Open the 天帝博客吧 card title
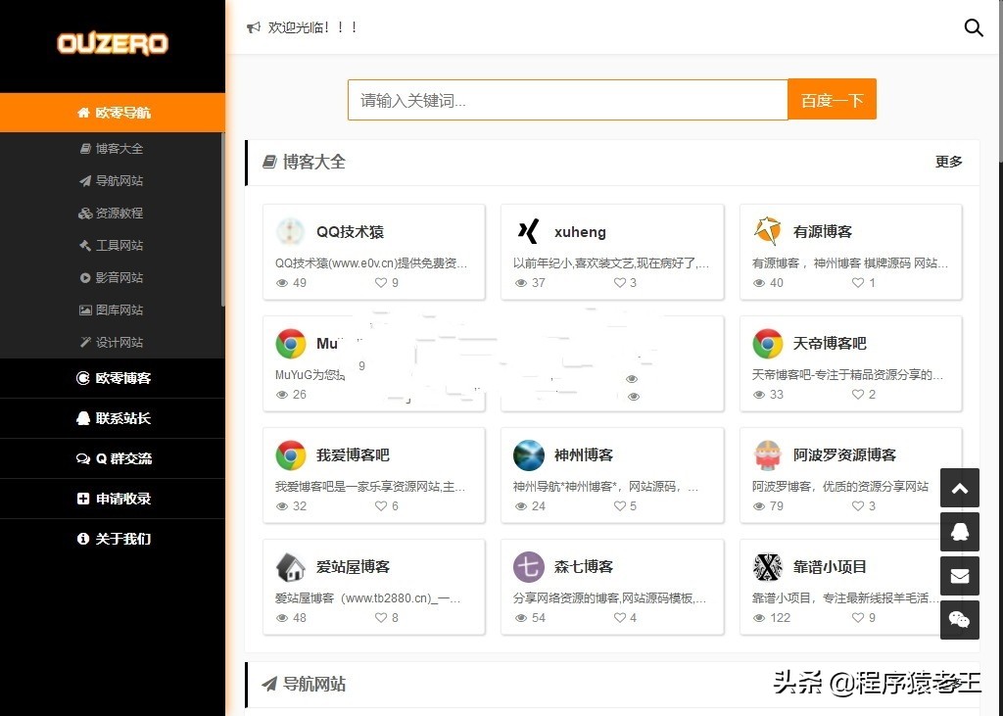This screenshot has height=716, width=1003. coord(830,344)
